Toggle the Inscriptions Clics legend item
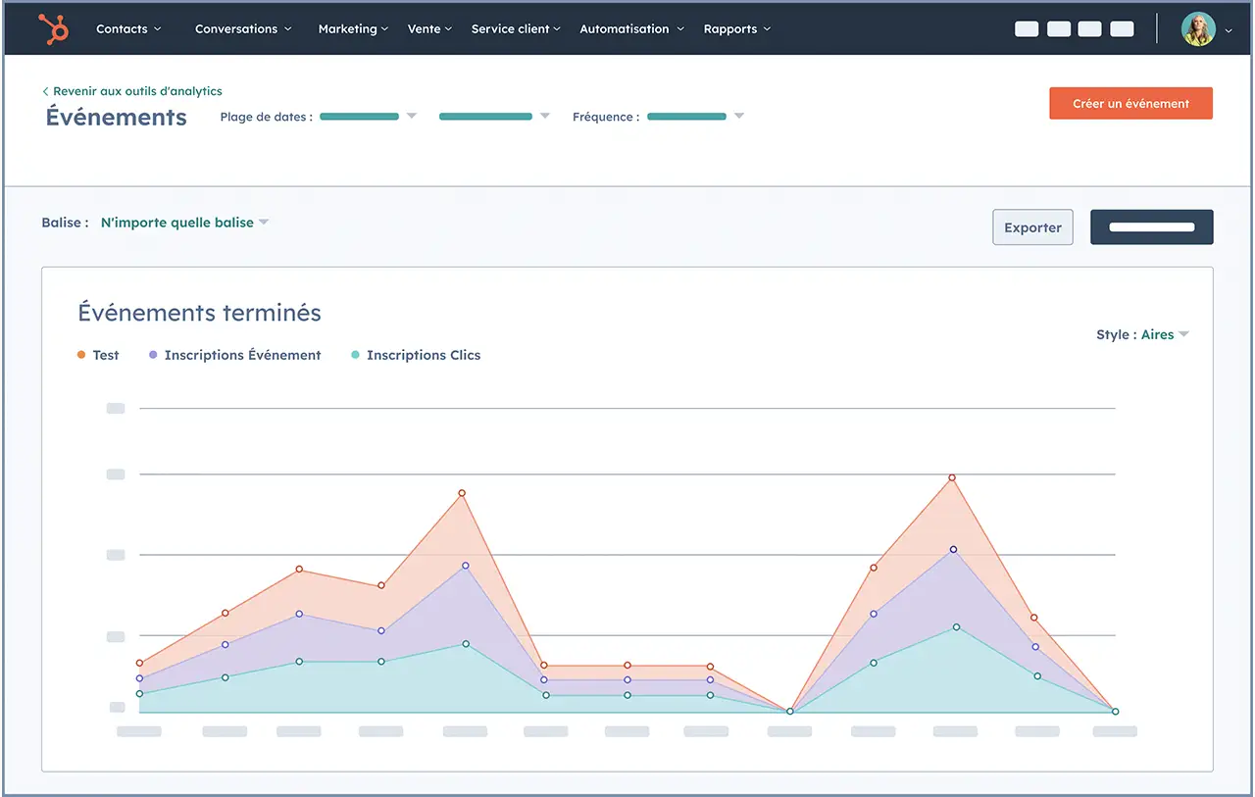This screenshot has height=797, width=1255. tap(423, 355)
